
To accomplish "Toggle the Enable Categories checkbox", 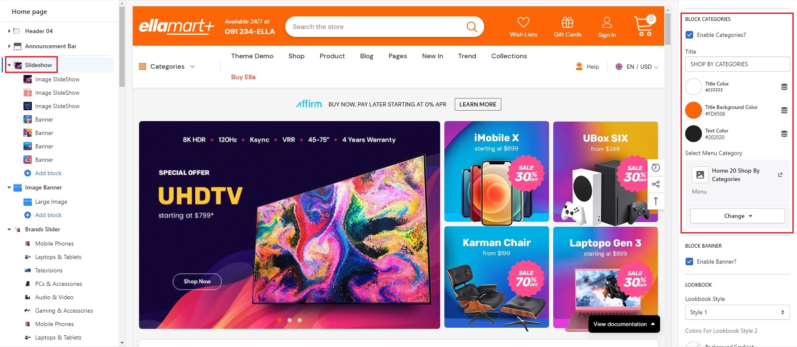I will pos(689,35).
